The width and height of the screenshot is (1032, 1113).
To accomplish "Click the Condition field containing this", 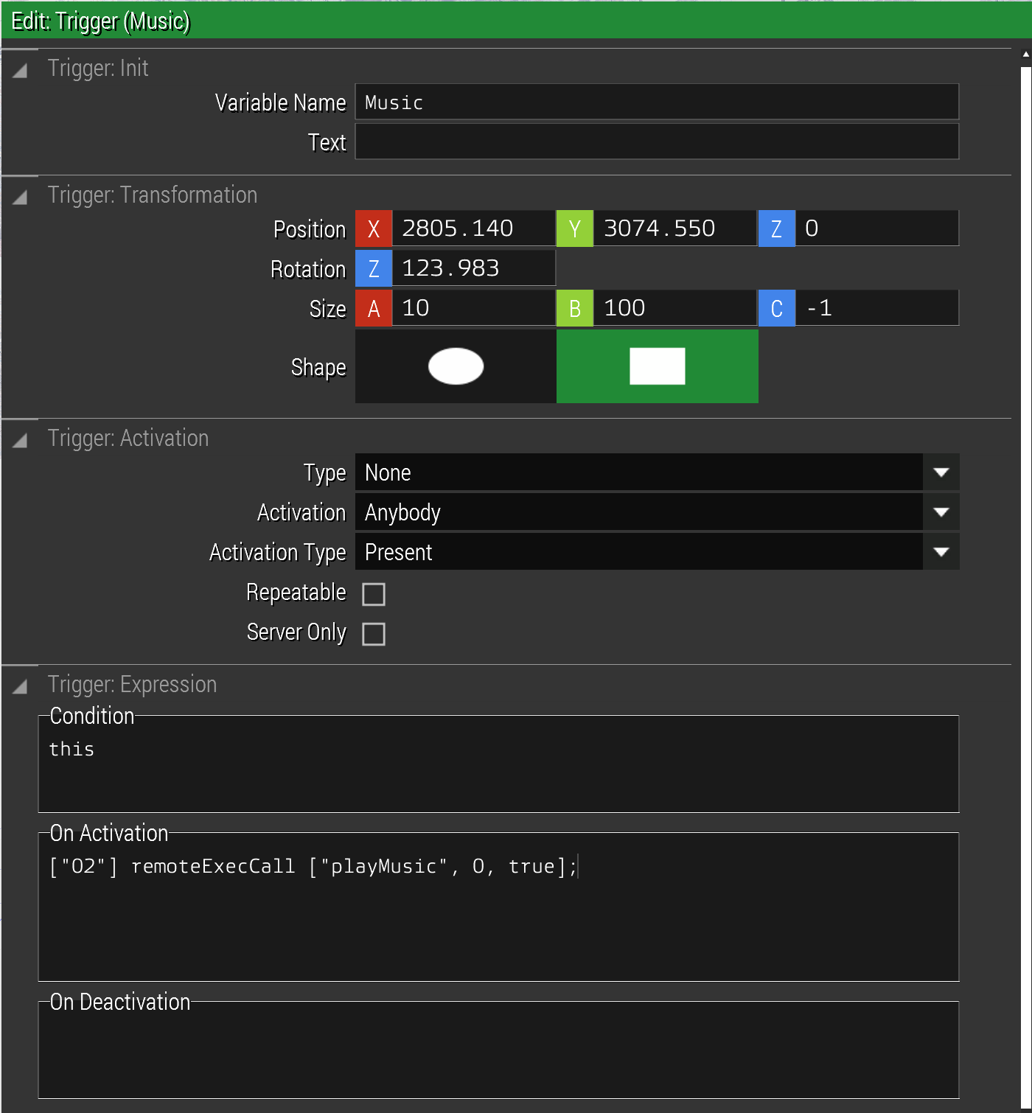I will click(x=498, y=764).
